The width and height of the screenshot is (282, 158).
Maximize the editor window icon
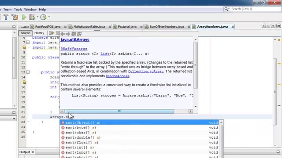[278, 26]
